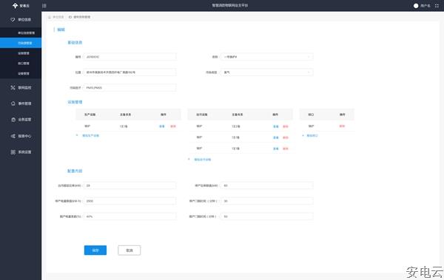The image size is (444, 280).
Task: Click red delete link in third treatment row
Action: tap(286, 148)
